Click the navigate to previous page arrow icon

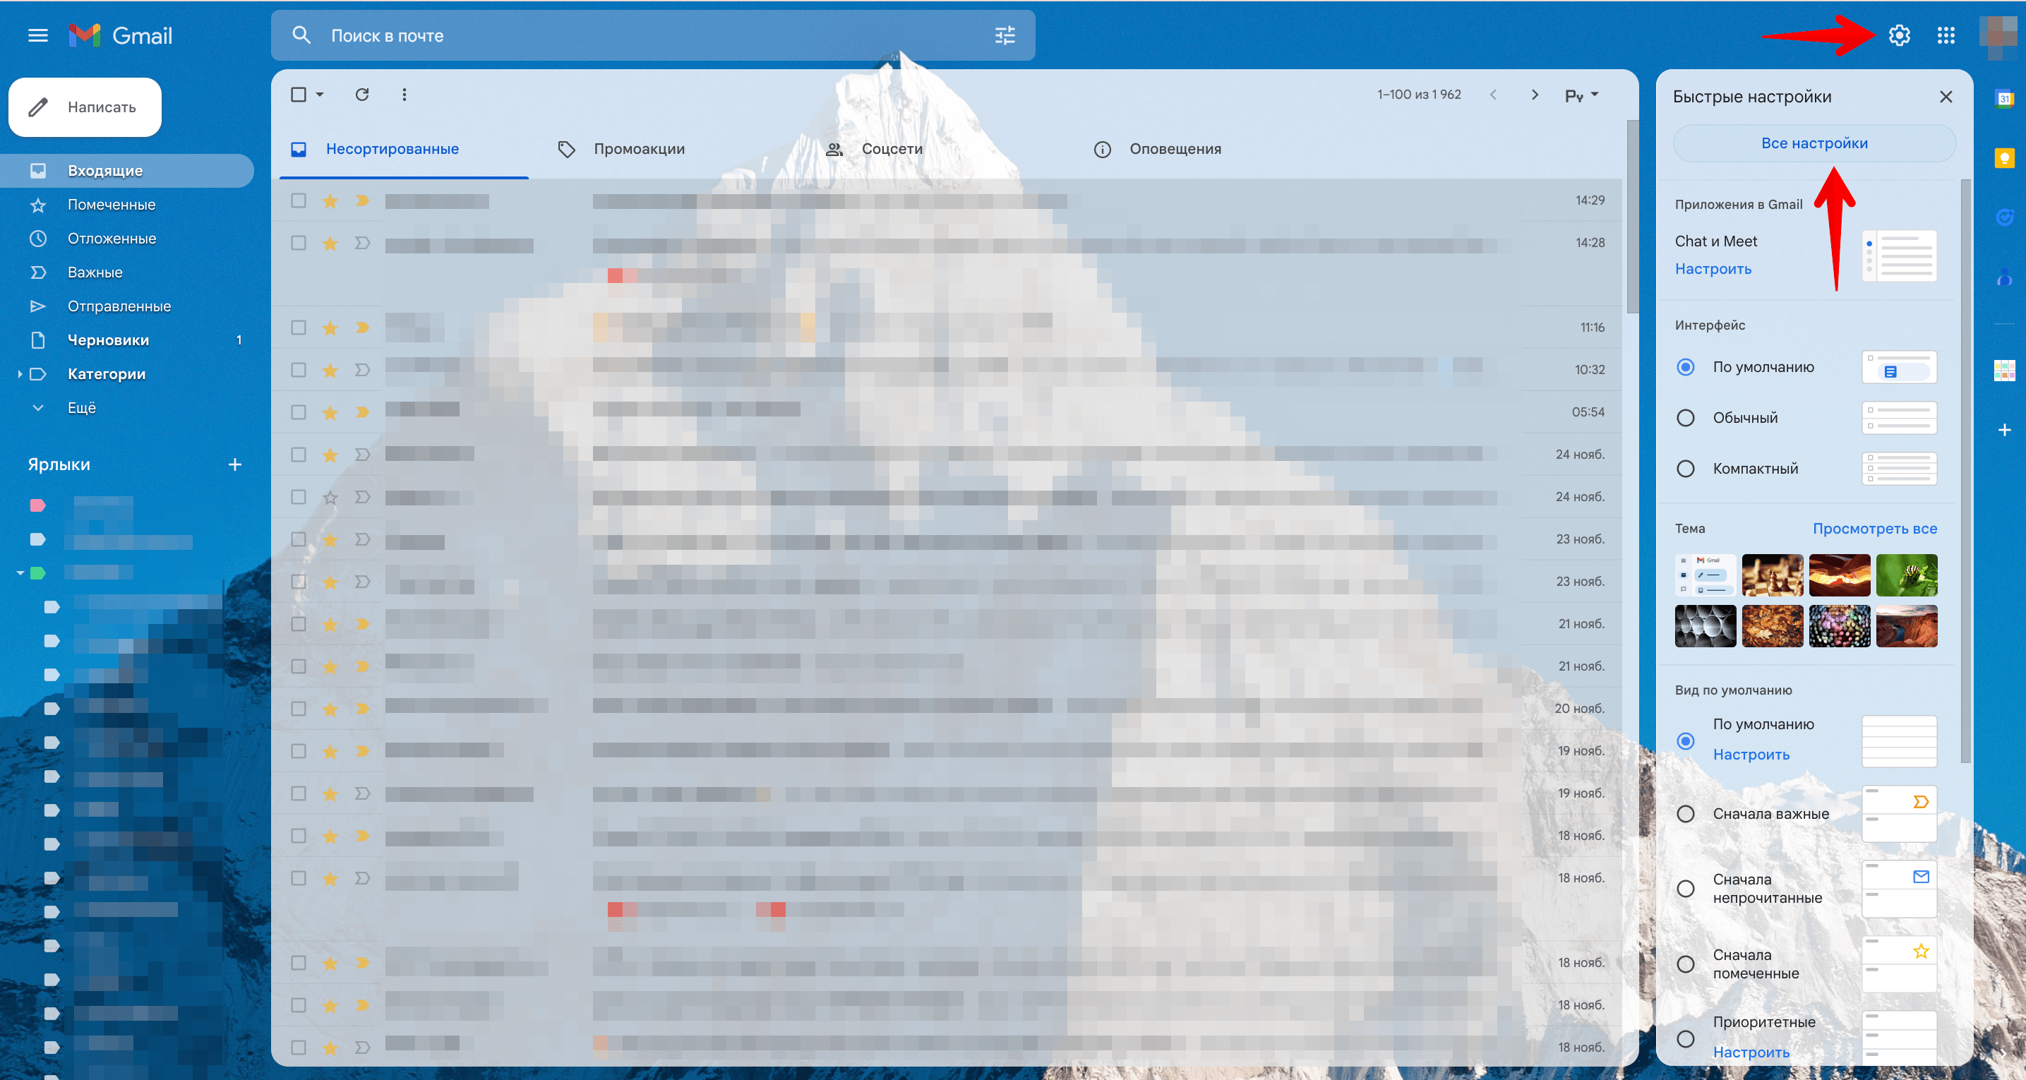tap(1492, 95)
